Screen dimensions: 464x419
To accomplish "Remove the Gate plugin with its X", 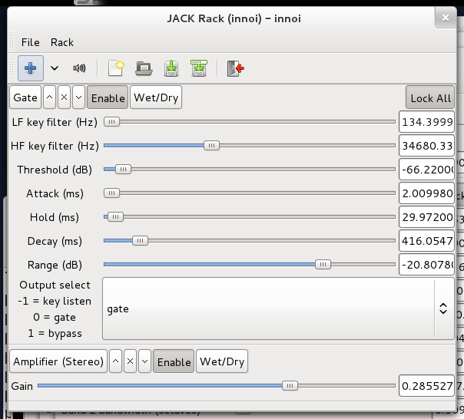I will pyautogui.click(x=64, y=97).
